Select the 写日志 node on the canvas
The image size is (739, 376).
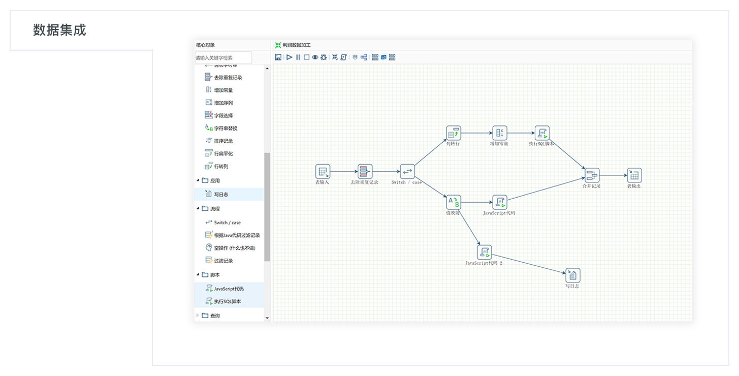(572, 275)
